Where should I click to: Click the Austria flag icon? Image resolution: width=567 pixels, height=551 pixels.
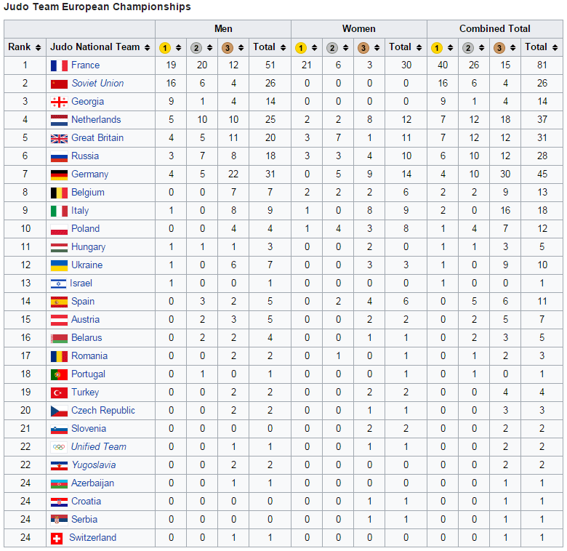pyautogui.click(x=59, y=320)
